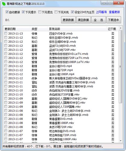Check the box for 青春盛宴1080P.mkv
Viewport: 126px width, 151px height.
click(6, 123)
